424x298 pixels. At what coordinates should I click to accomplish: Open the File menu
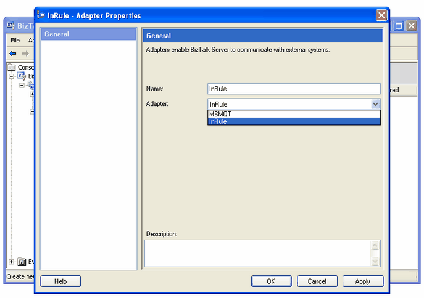coord(15,40)
